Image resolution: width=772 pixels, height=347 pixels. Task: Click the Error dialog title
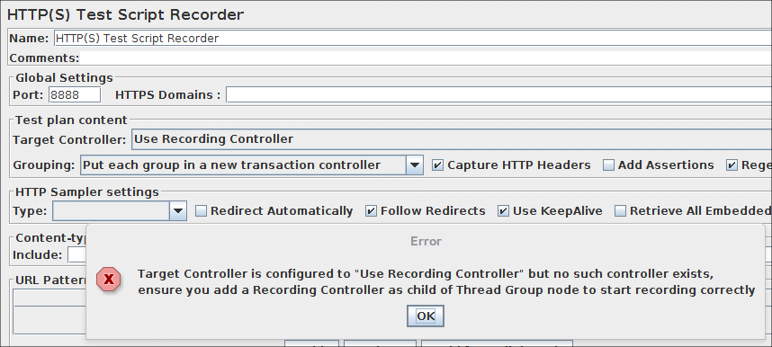pyautogui.click(x=426, y=241)
